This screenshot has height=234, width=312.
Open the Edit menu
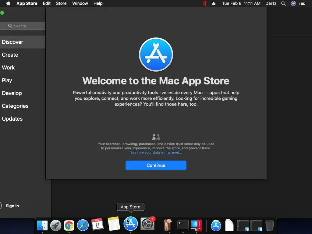47,3
